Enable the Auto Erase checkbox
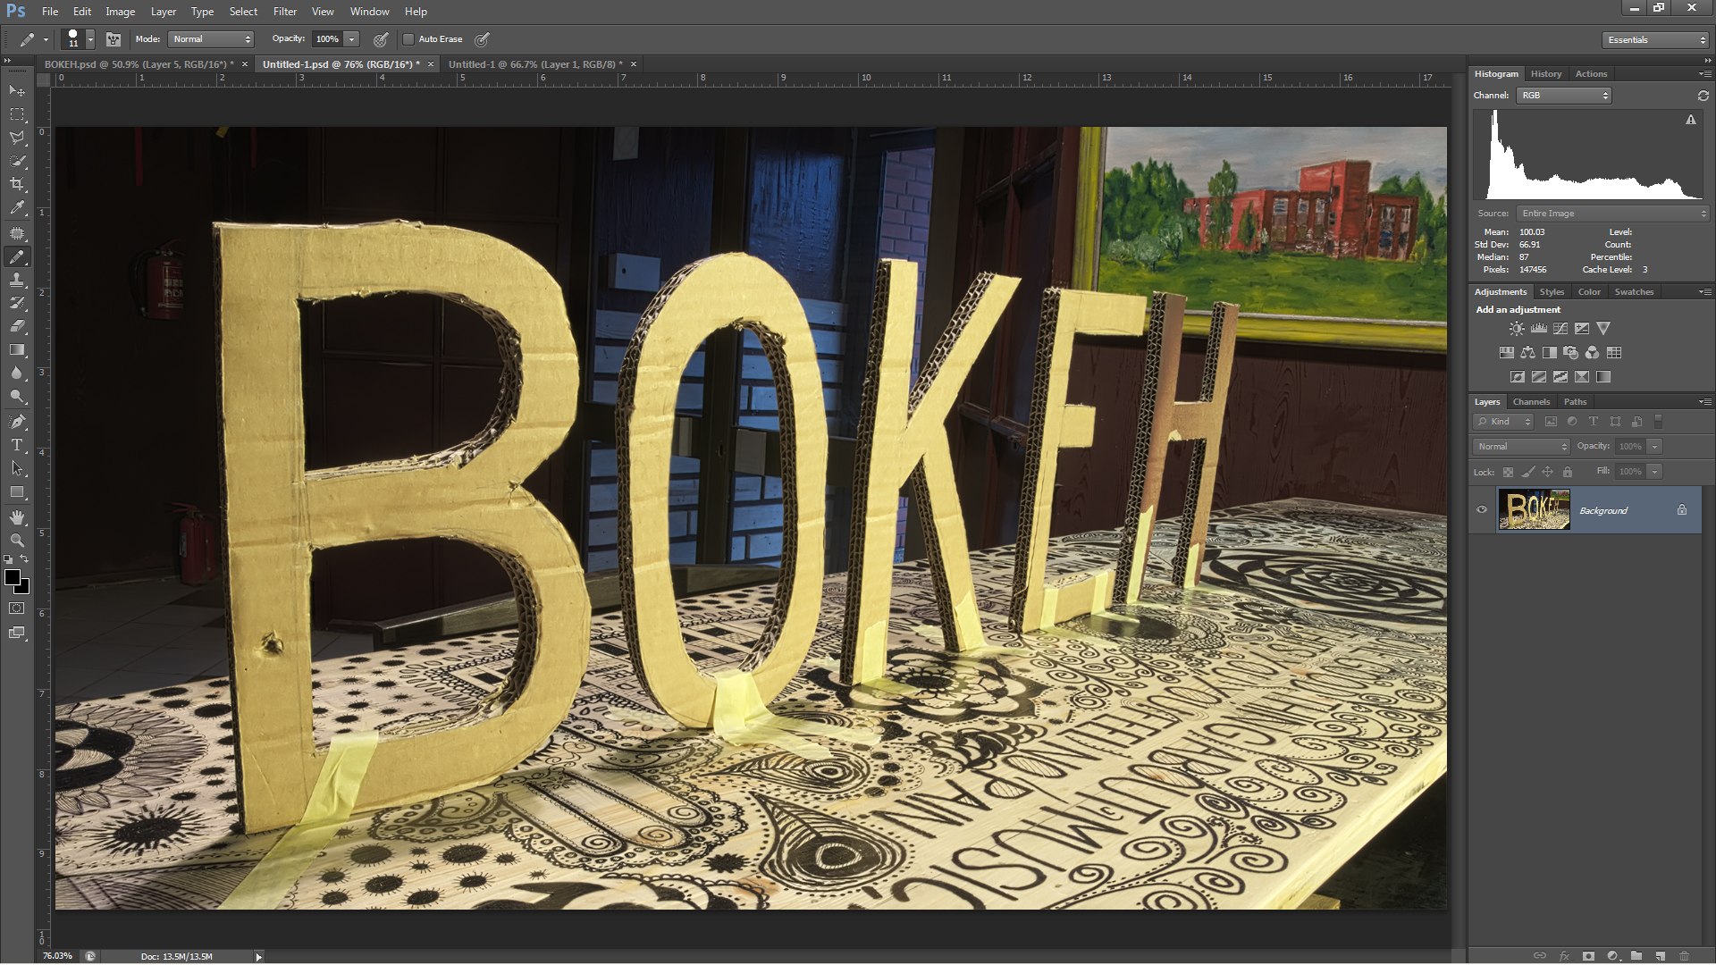The image size is (1716, 965). tap(408, 39)
